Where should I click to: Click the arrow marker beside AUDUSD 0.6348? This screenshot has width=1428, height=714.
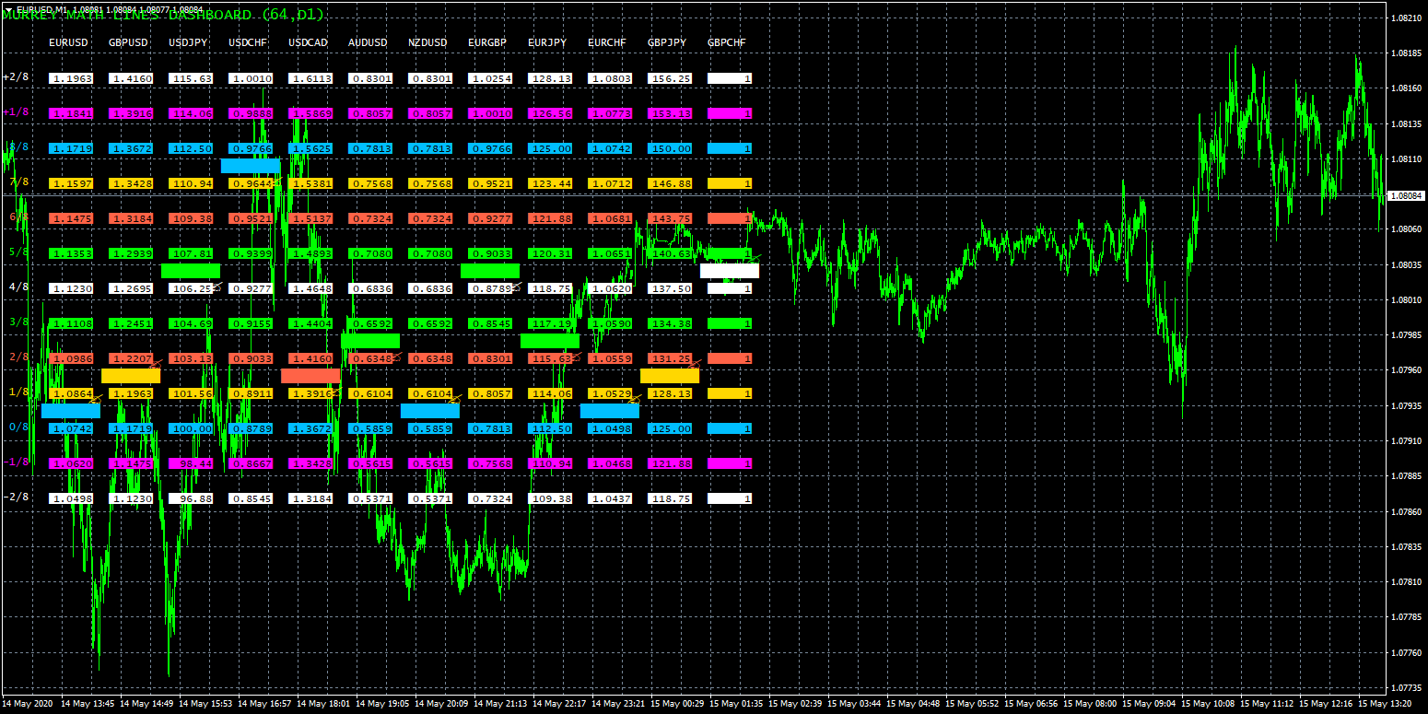coord(396,357)
